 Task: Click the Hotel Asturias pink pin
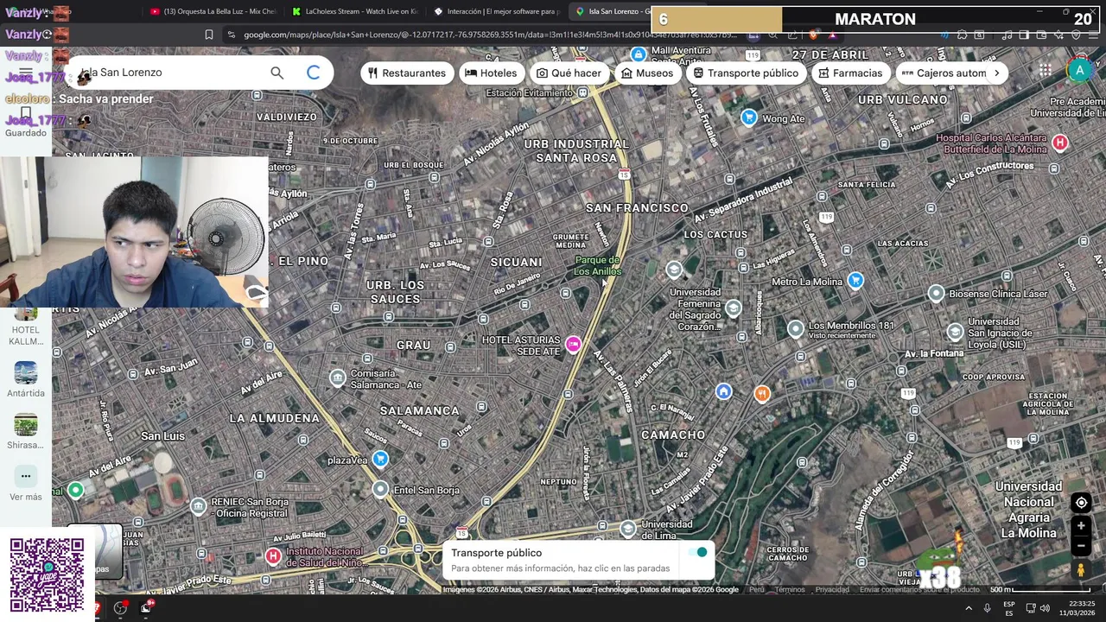click(x=573, y=345)
